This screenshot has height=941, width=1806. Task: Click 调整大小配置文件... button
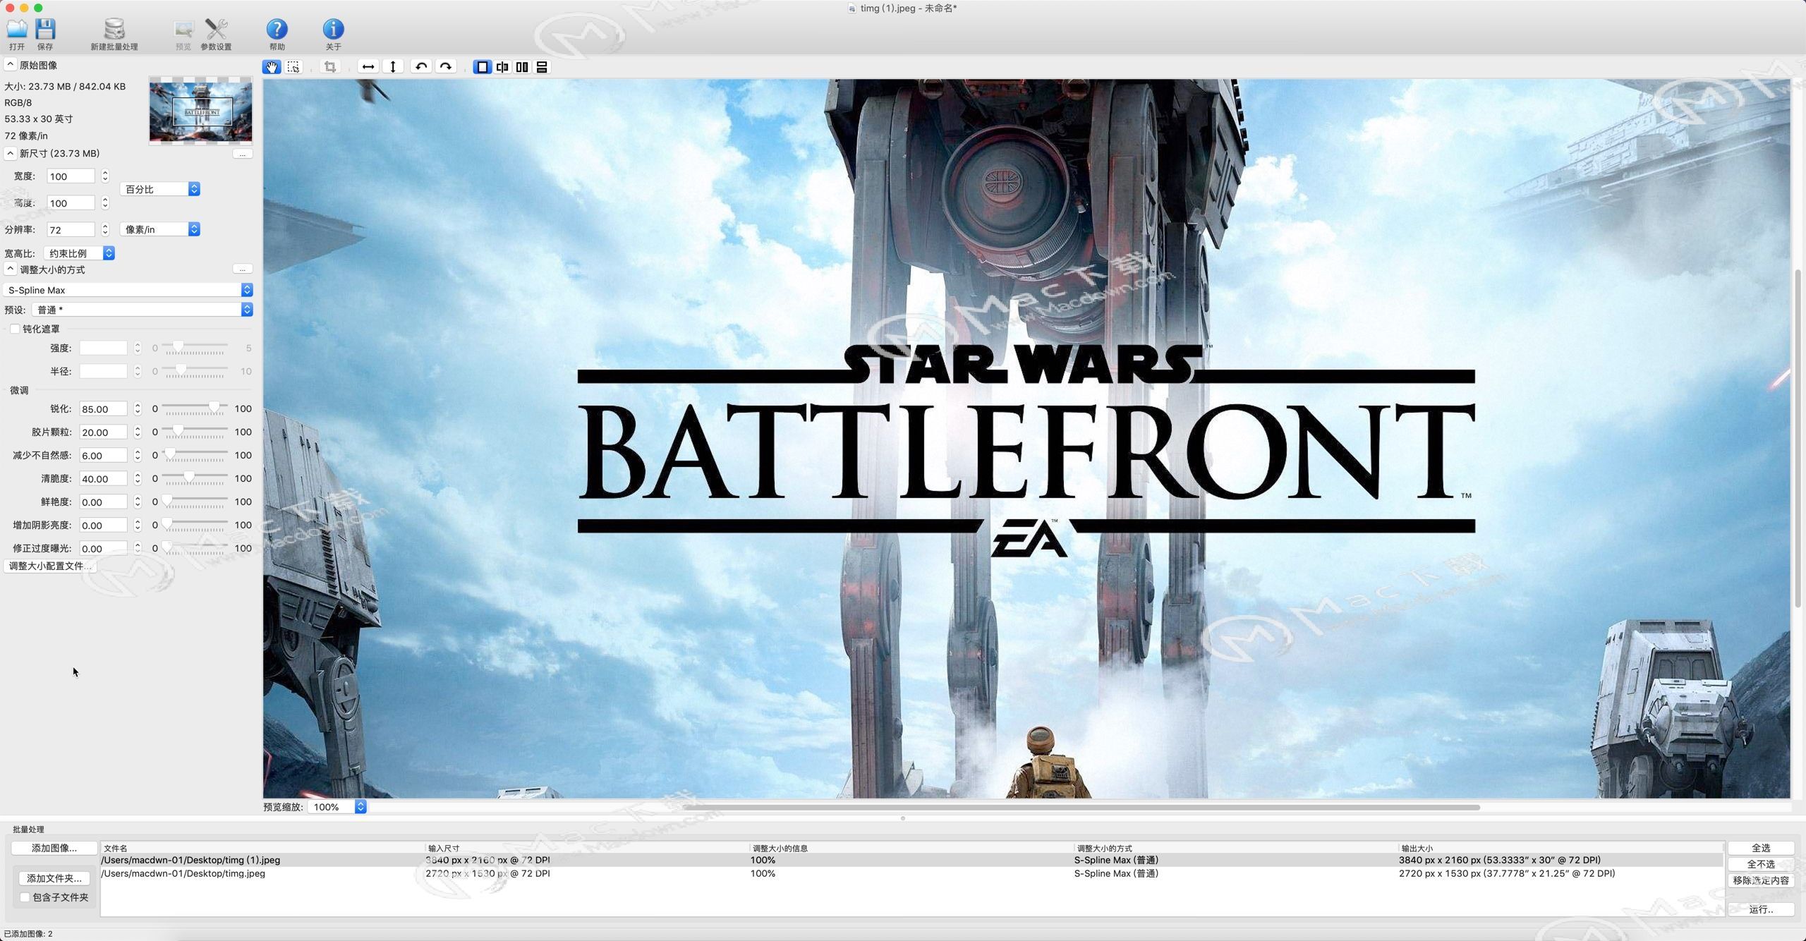click(50, 566)
